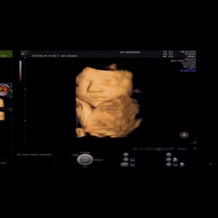218x218 pixels.
Task: Click the blue 'V-SRI' text
Action: tap(191, 69)
